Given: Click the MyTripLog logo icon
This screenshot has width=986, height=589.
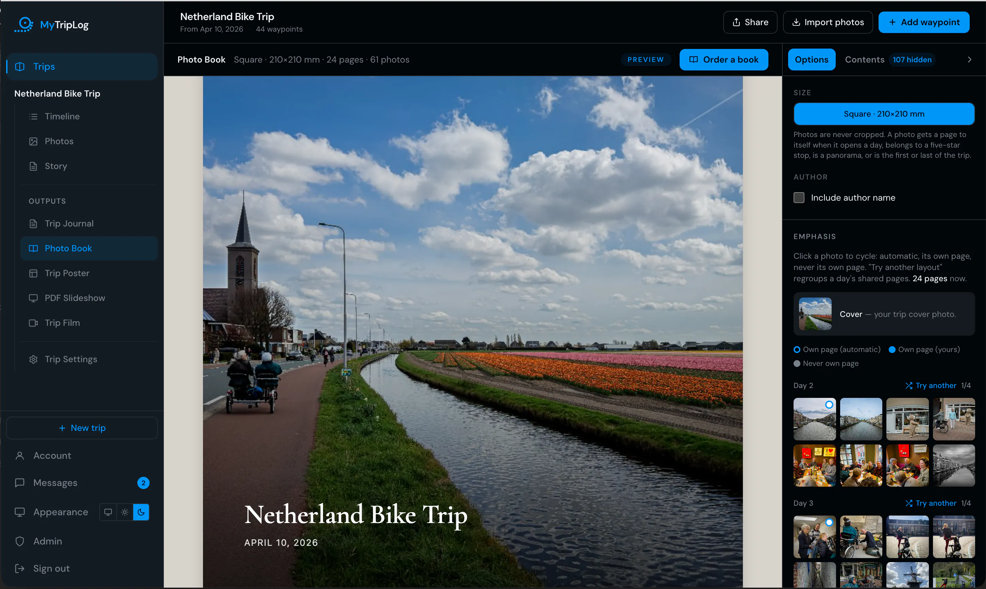Looking at the screenshot, I should [24, 24].
